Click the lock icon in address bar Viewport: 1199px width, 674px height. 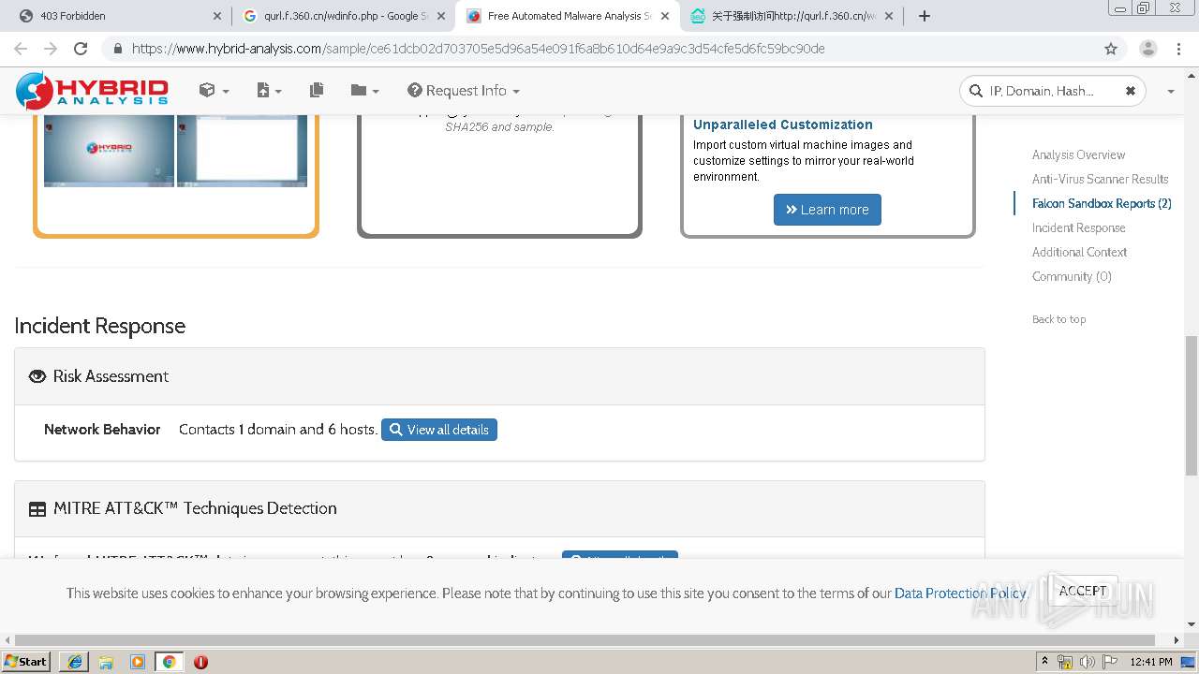tap(117, 49)
